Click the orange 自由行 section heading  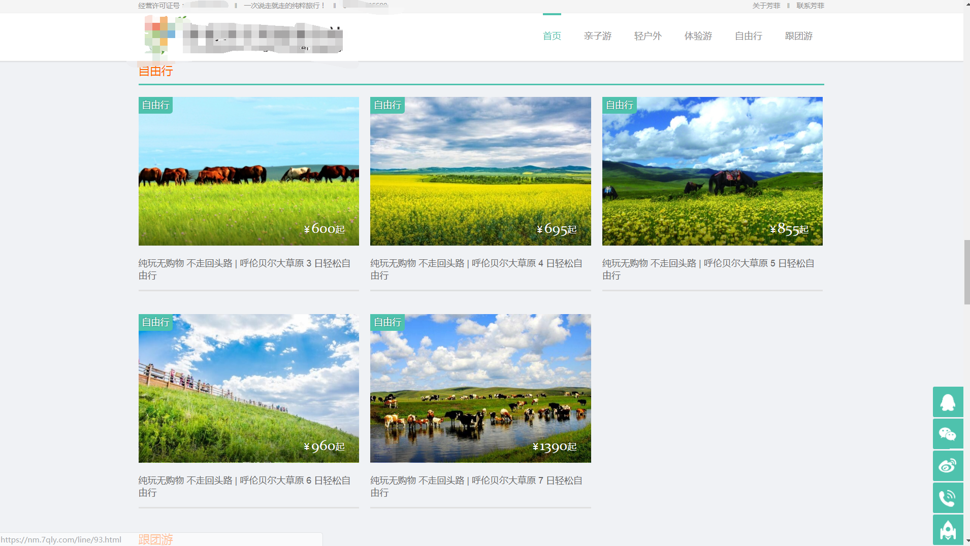(x=156, y=71)
